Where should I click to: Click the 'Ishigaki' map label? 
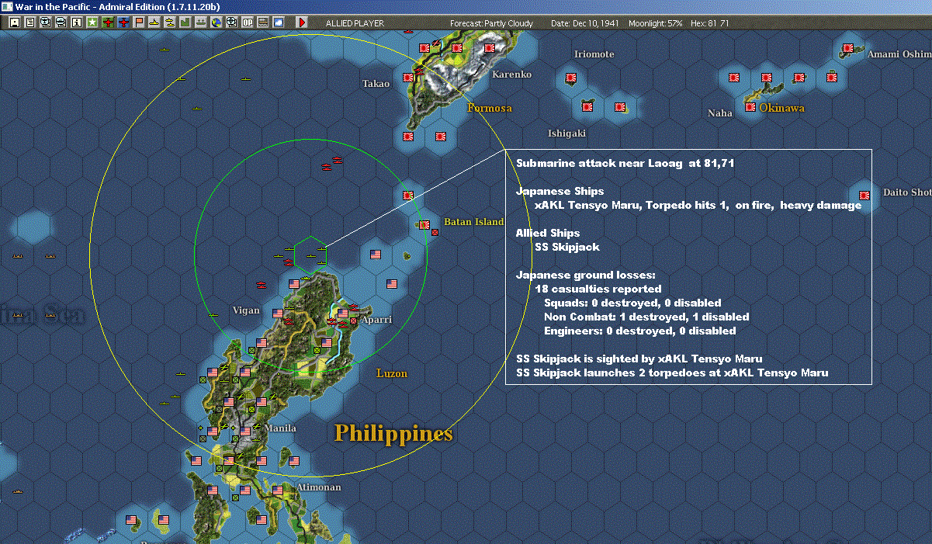pyautogui.click(x=567, y=133)
